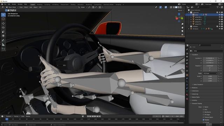
Task: Disable render for the Armature object
Action: pos(222,29)
